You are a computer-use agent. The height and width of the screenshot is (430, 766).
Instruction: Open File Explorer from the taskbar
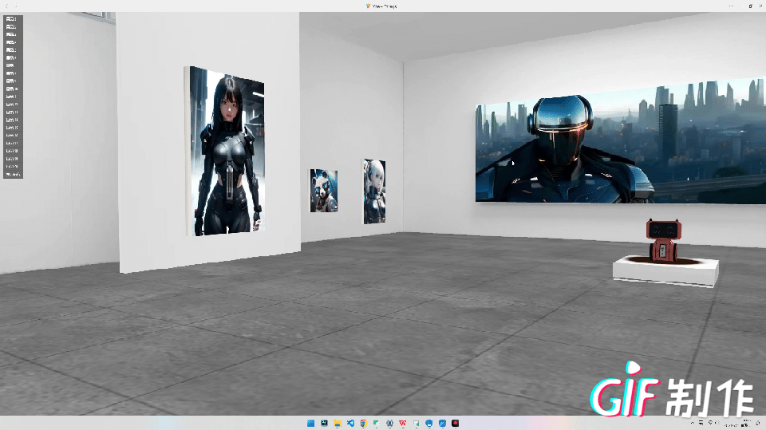point(337,423)
